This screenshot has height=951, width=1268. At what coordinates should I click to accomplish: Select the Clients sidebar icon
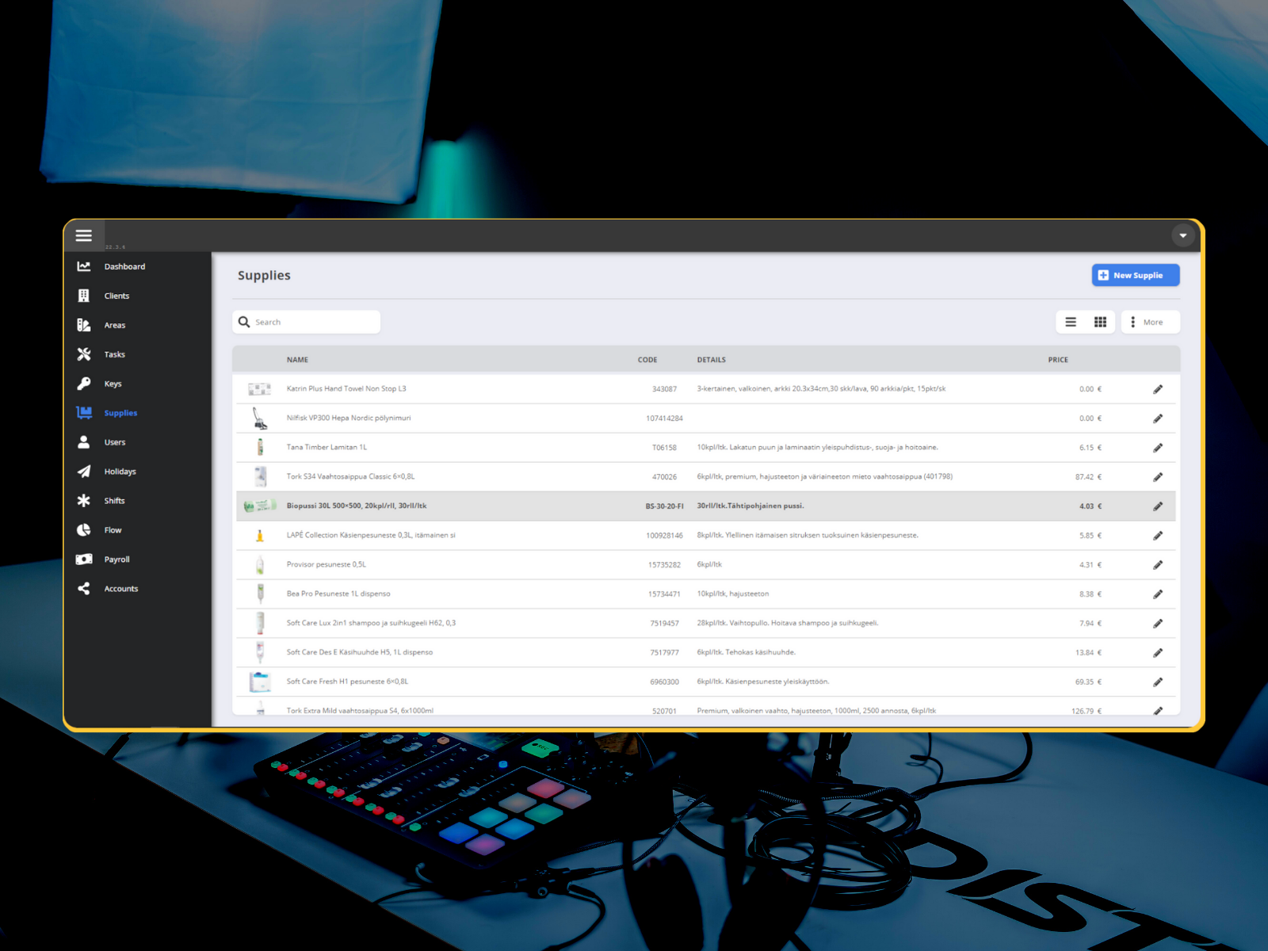coord(84,296)
